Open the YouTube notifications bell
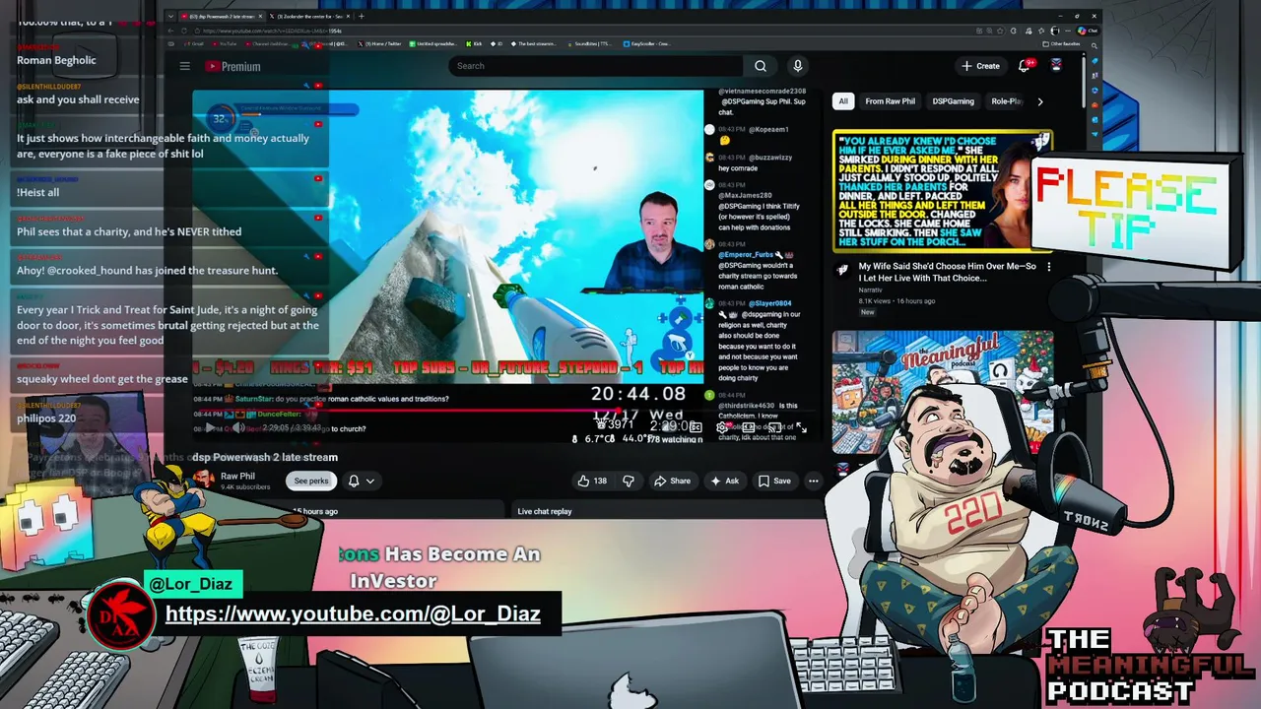The height and width of the screenshot is (709, 1261). tap(1026, 65)
